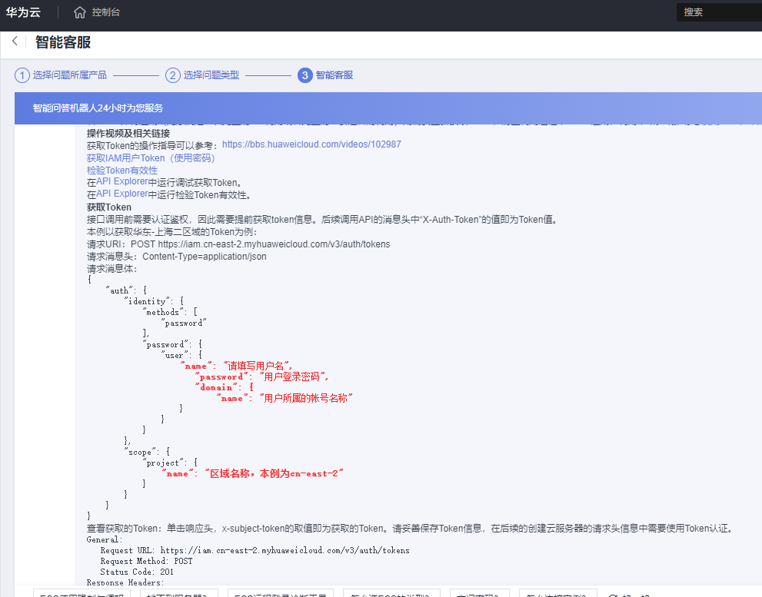Focus the 搜索 search field

click(719, 12)
